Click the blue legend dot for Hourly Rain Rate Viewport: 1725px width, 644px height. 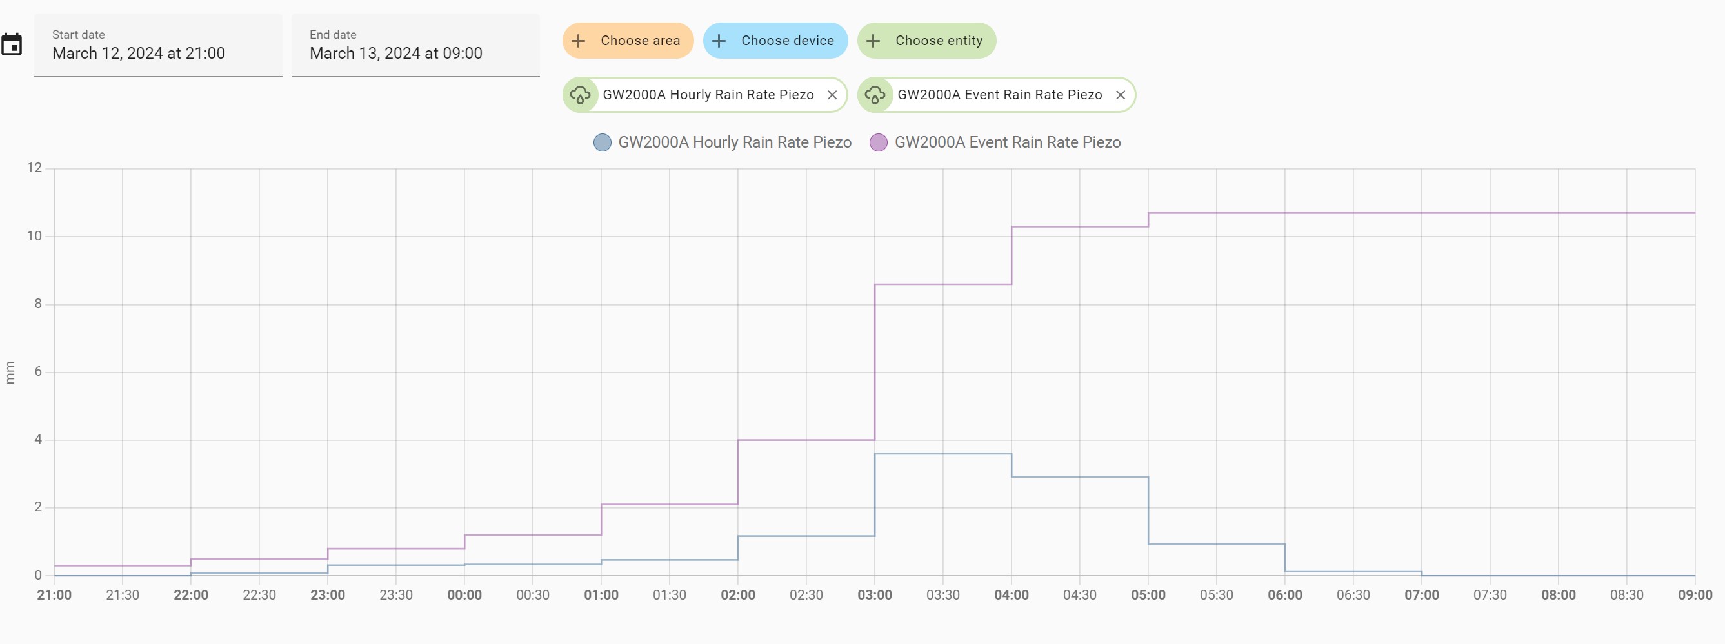[601, 142]
